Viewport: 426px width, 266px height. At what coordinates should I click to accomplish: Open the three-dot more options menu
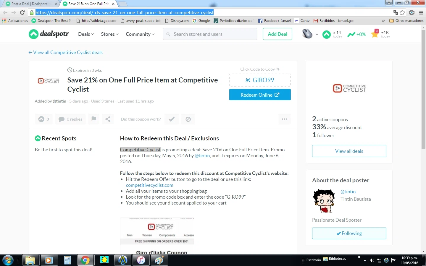pyautogui.click(x=285, y=119)
